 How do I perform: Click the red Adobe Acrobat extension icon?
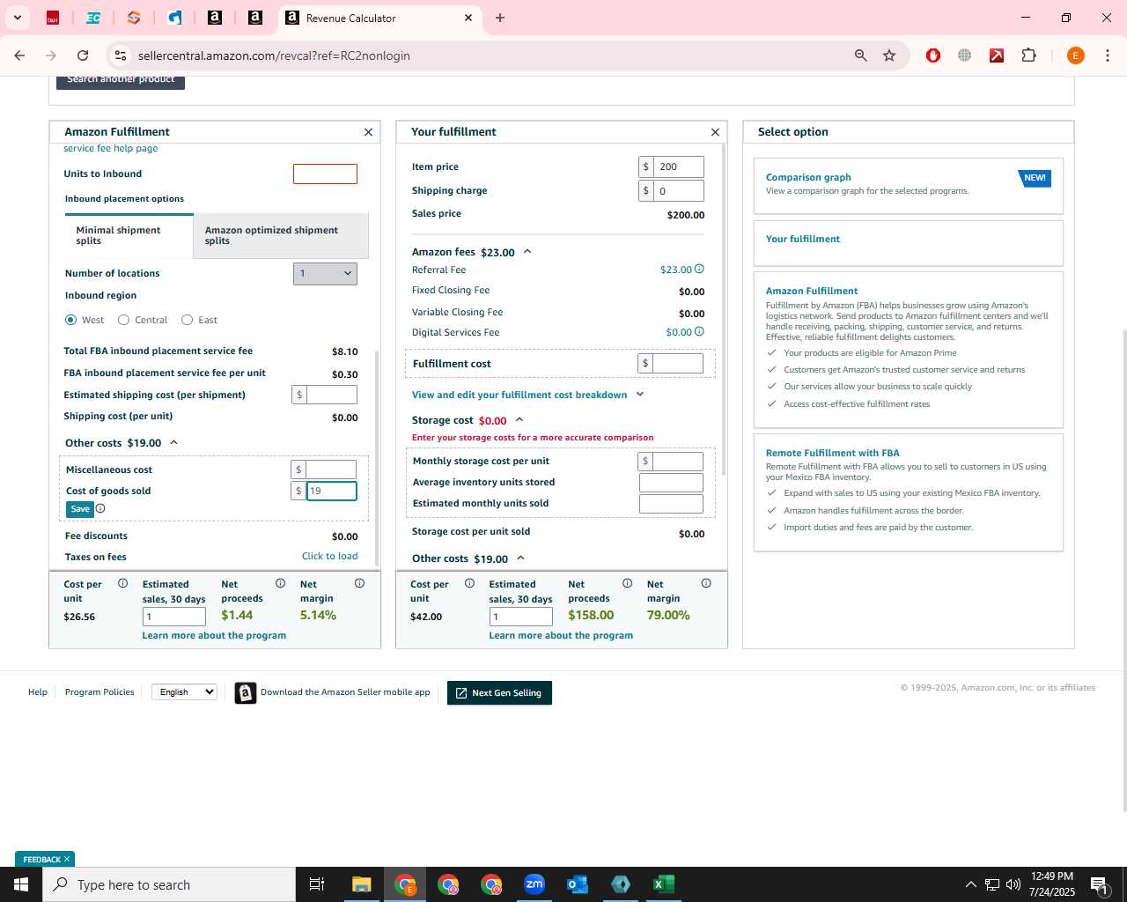pyautogui.click(x=997, y=55)
